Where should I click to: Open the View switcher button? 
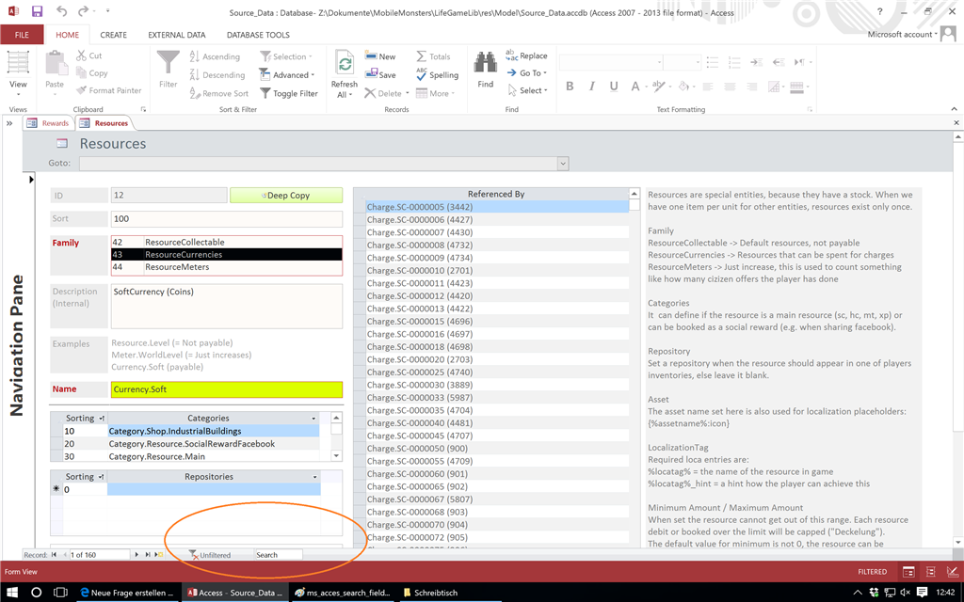pyautogui.click(x=18, y=73)
